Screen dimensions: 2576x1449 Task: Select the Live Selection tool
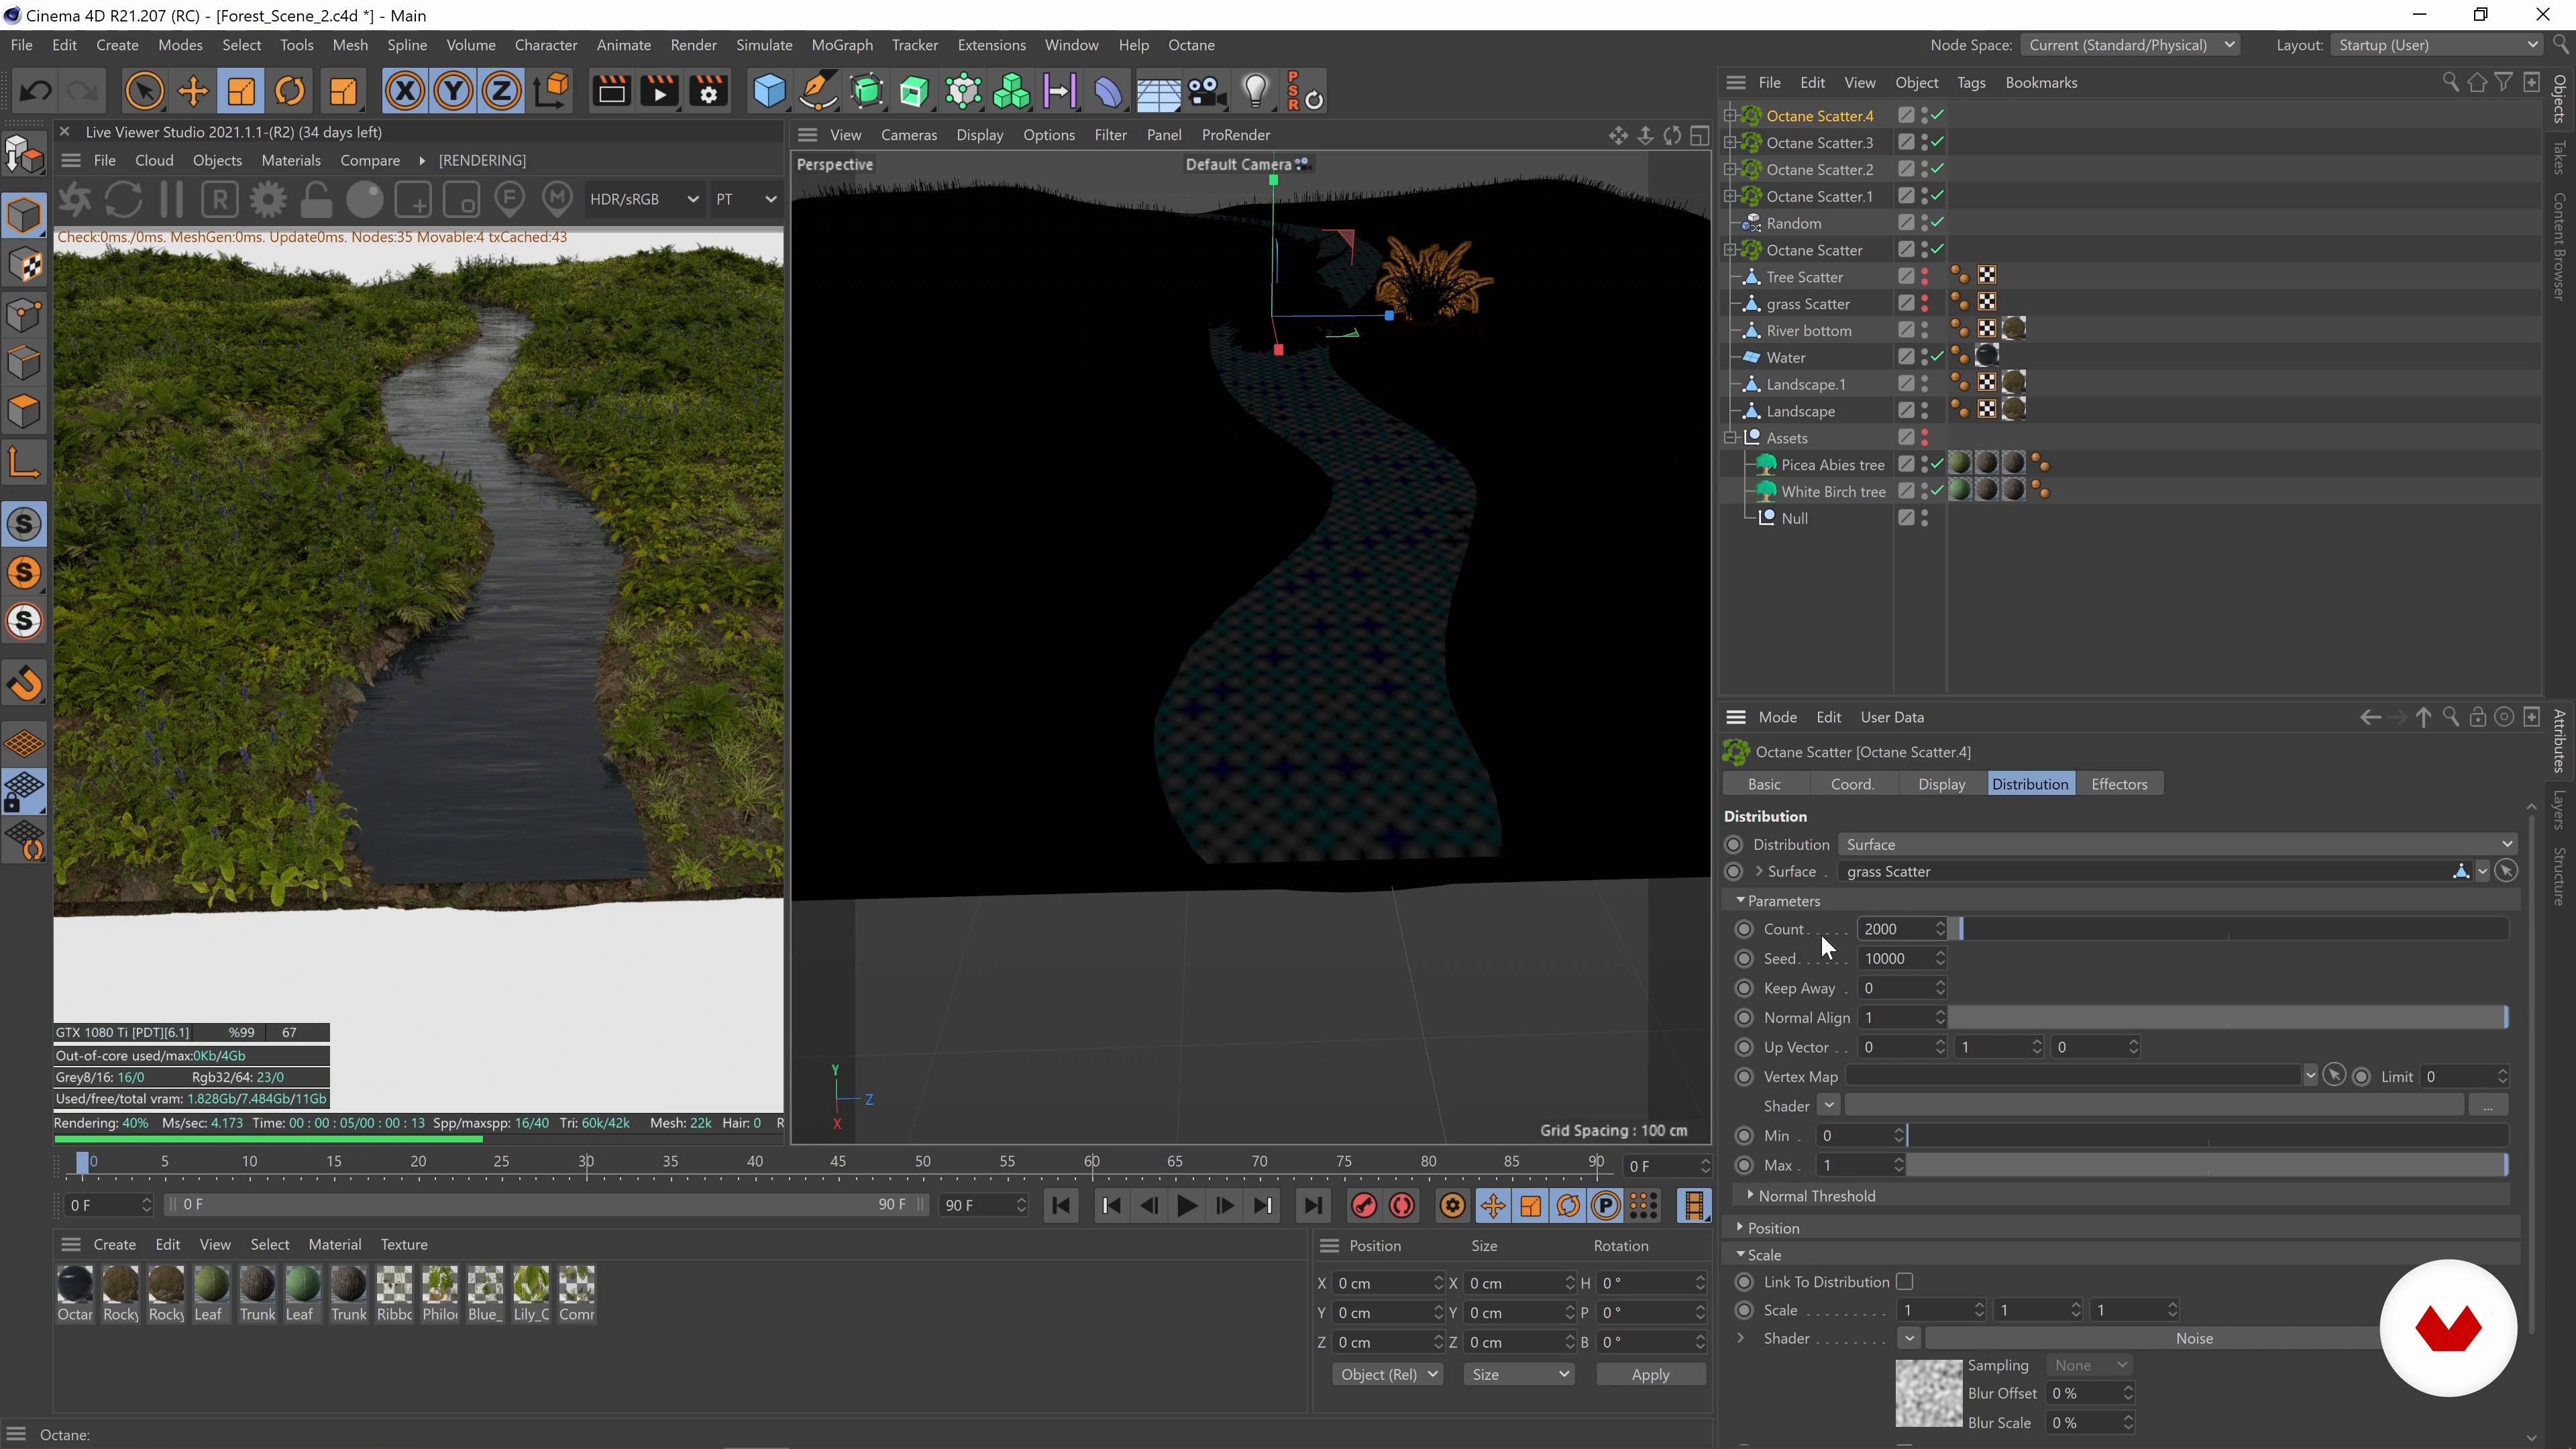pos(144,92)
